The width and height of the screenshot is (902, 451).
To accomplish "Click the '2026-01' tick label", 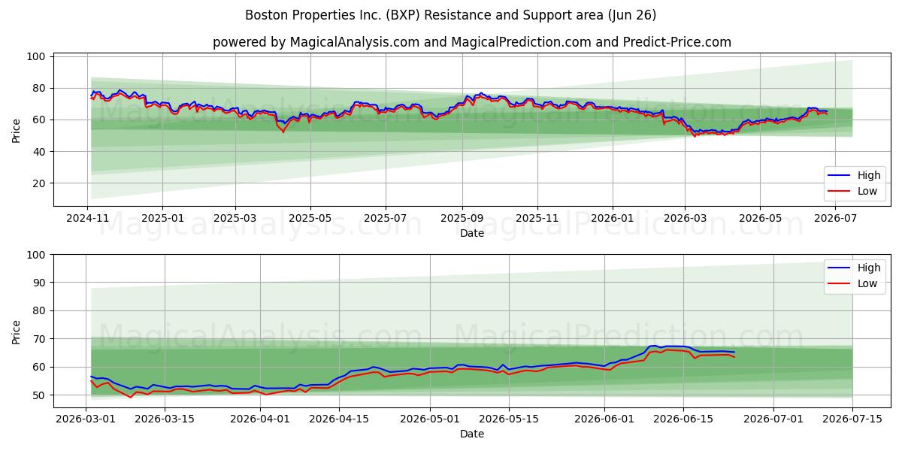I will tap(613, 218).
